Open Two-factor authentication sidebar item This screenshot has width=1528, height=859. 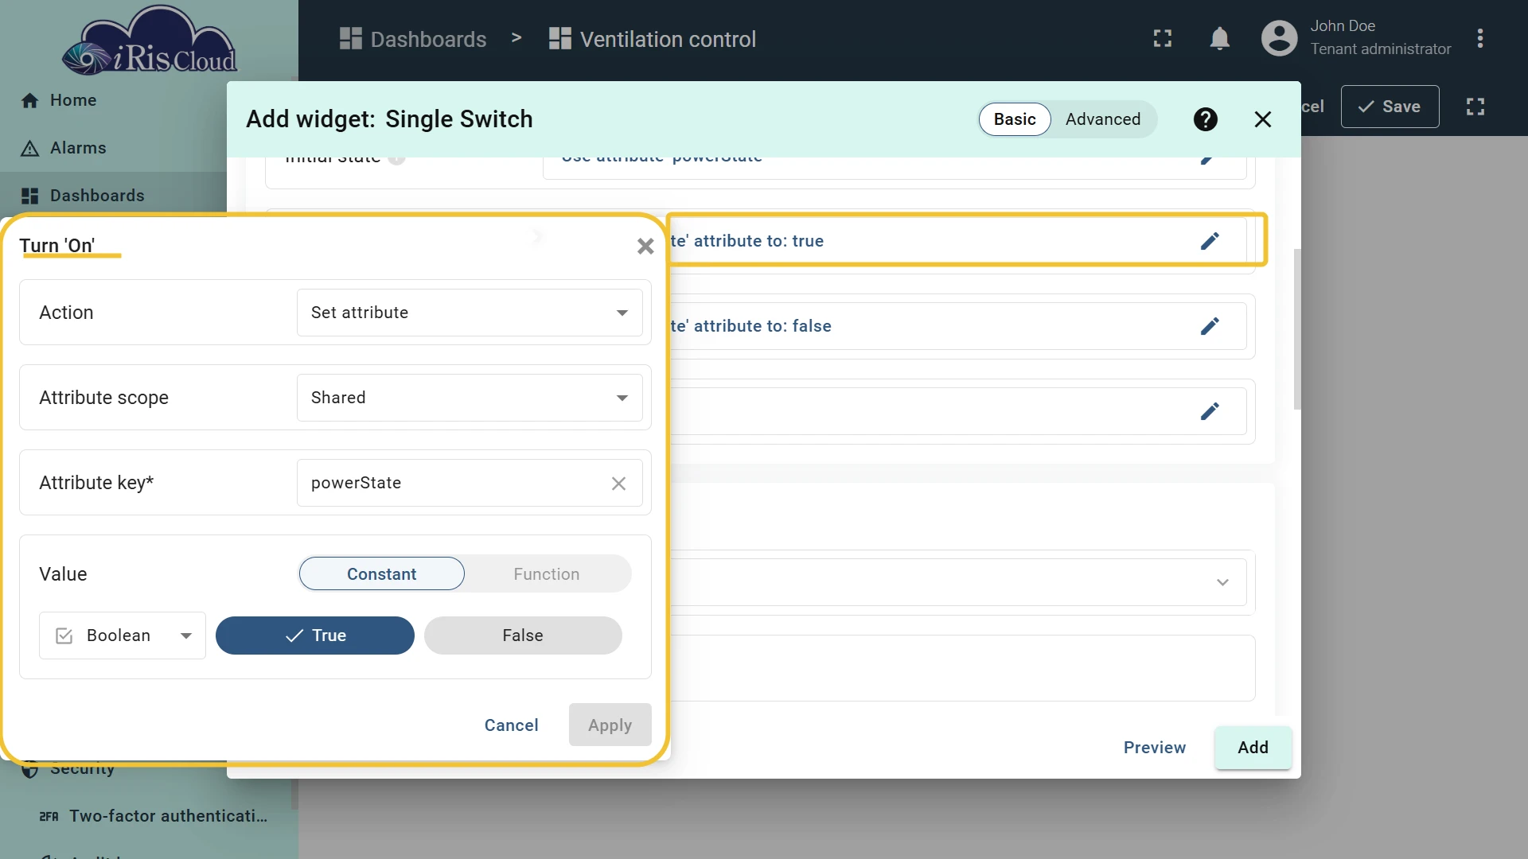pyautogui.click(x=153, y=816)
